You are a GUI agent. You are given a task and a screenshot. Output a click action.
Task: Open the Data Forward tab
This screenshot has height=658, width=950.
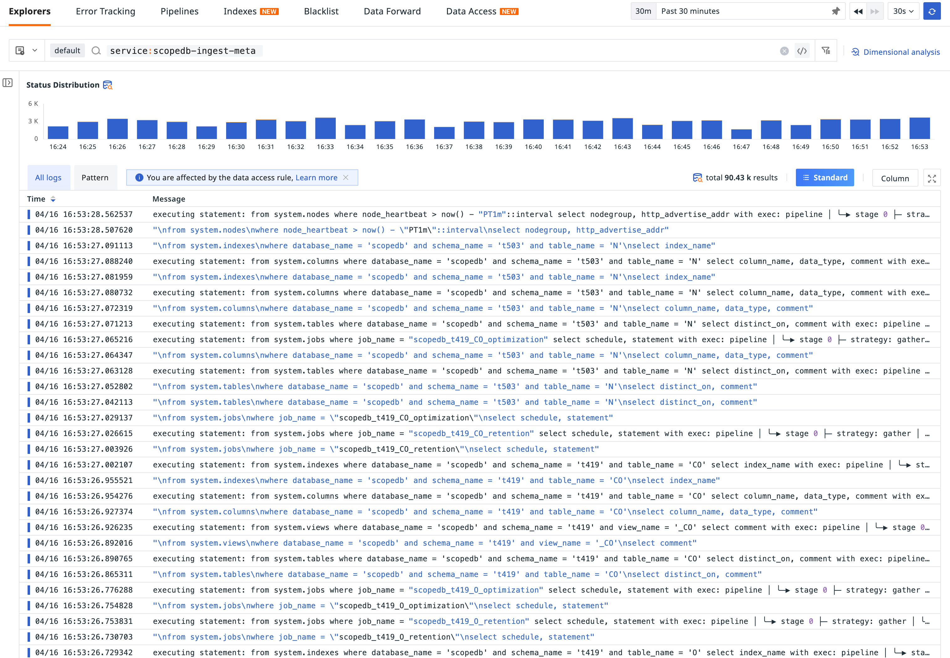pos(392,12)
